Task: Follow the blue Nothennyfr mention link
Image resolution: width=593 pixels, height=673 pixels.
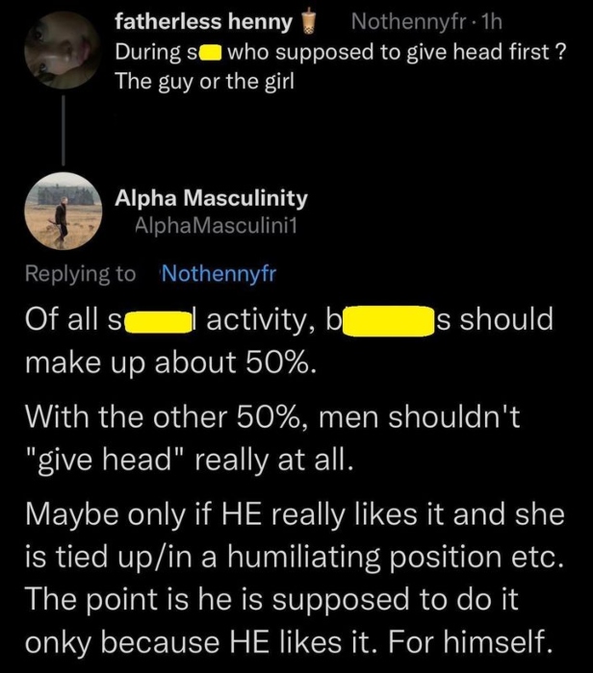Action: coord(219,274)
